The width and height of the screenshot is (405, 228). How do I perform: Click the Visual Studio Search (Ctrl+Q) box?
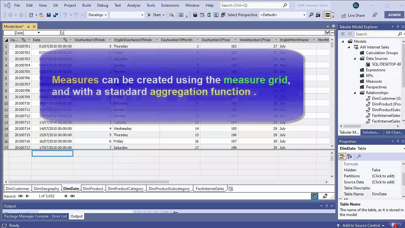tap(254, 5)
